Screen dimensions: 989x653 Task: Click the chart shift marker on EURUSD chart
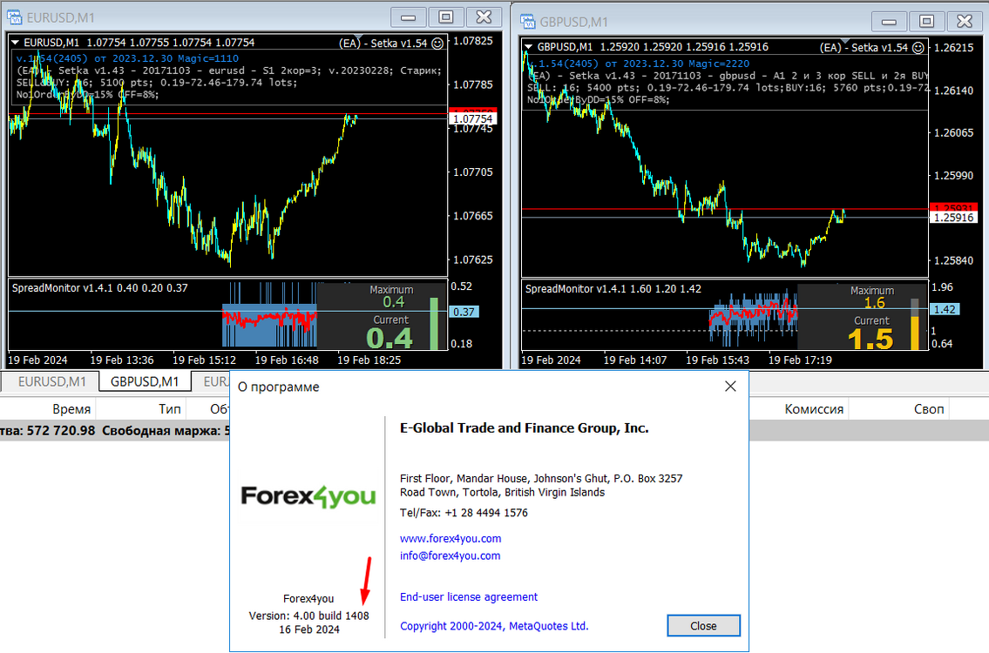[x=357, y=37]
